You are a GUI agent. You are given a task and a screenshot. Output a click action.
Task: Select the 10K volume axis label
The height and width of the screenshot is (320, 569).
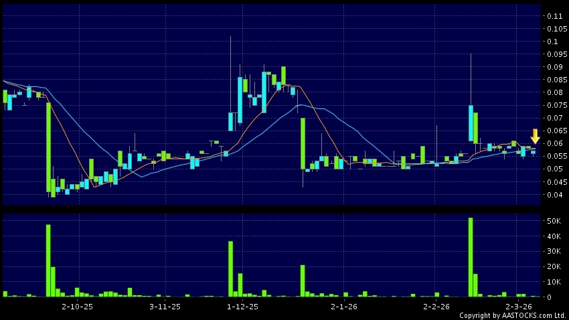(x=553, y=282)
